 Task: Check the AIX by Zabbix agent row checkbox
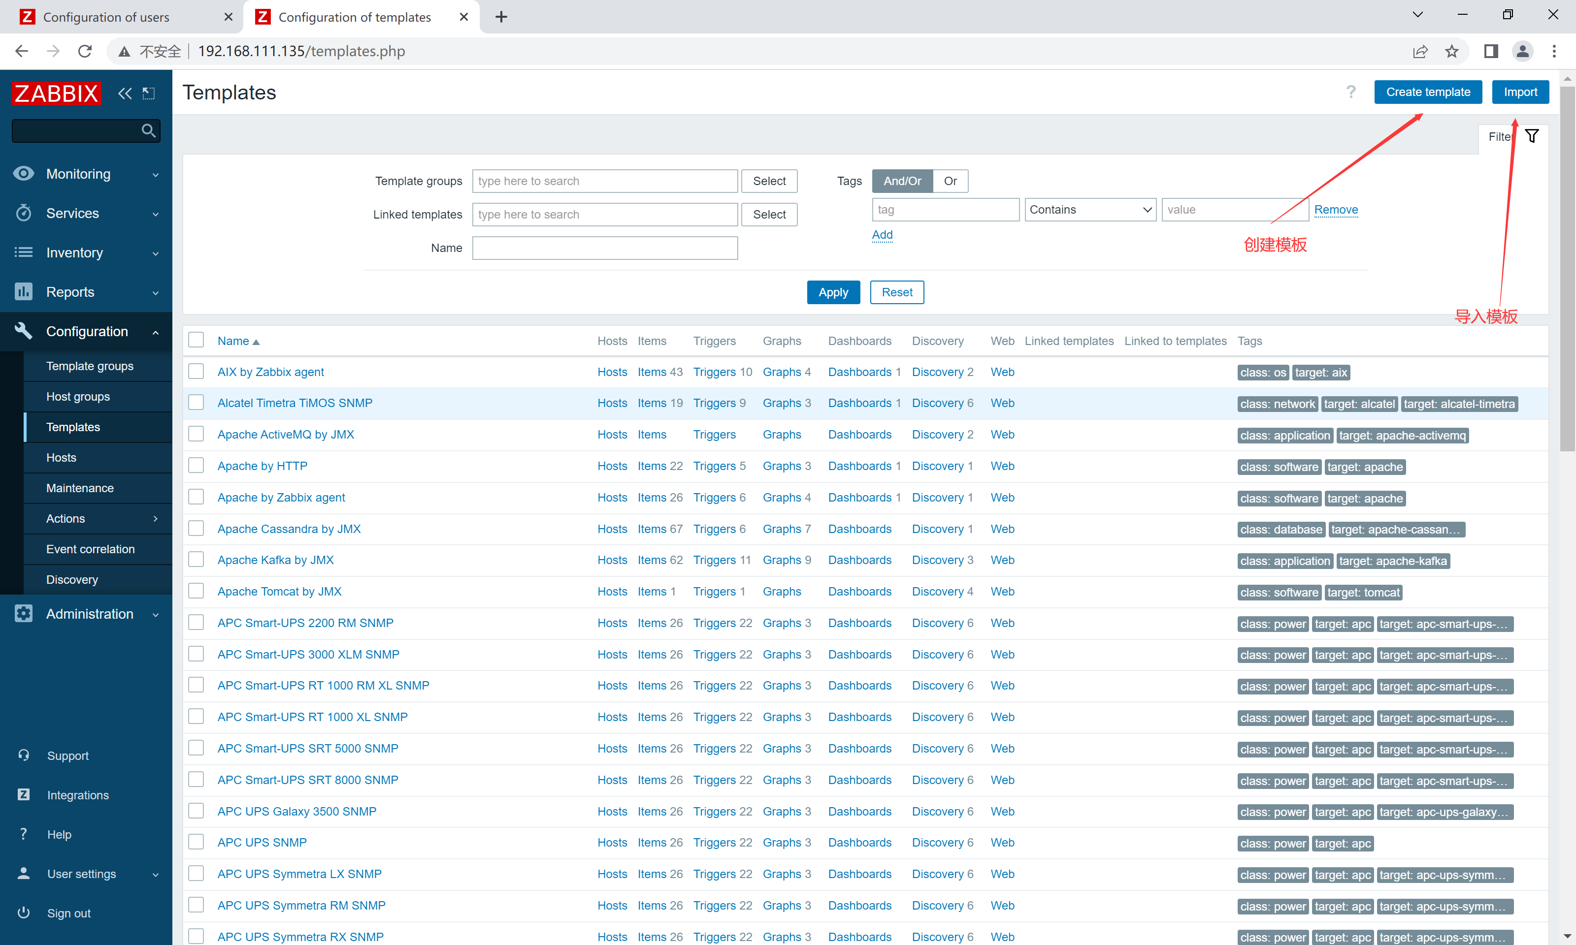point(196,371)
